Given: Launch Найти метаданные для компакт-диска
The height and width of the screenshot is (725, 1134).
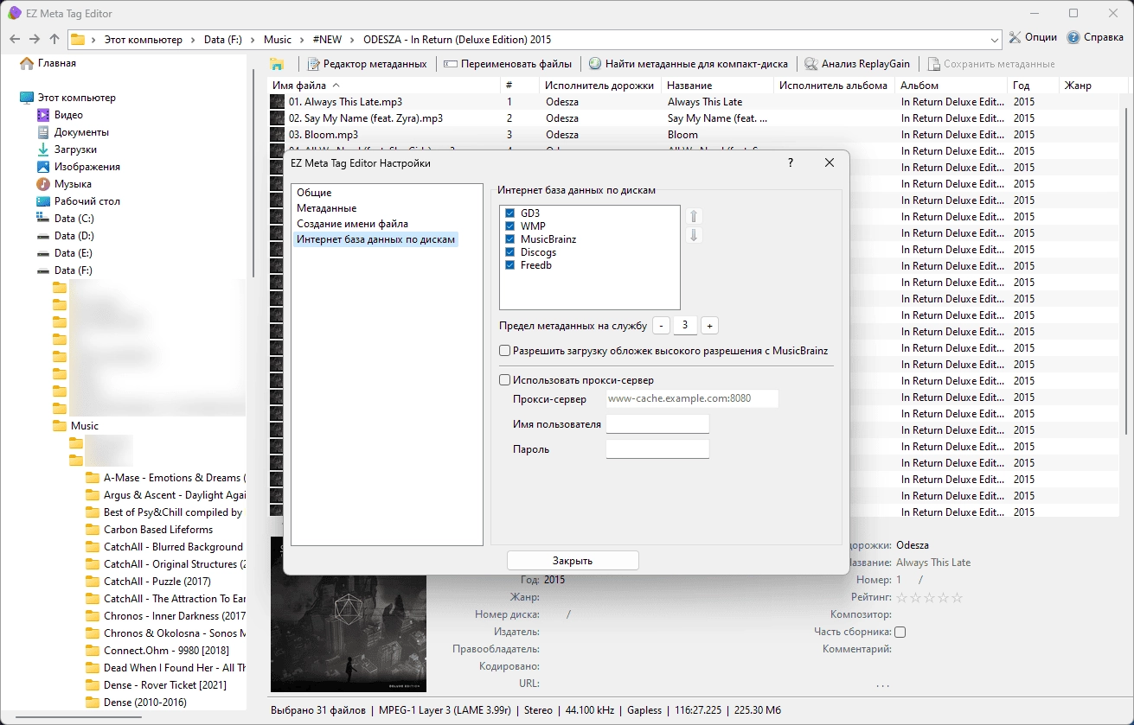Looking at the screenshot, I should tap(689, 64).
